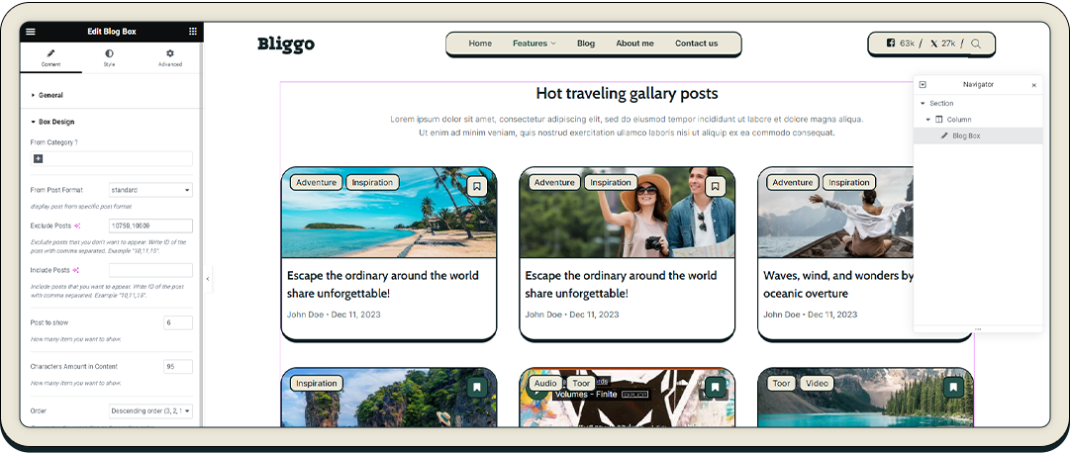The height and width of the screenshot is (453, 1070).
Task: Bookmark the couple tourists post card
Action: pos(716,186)
